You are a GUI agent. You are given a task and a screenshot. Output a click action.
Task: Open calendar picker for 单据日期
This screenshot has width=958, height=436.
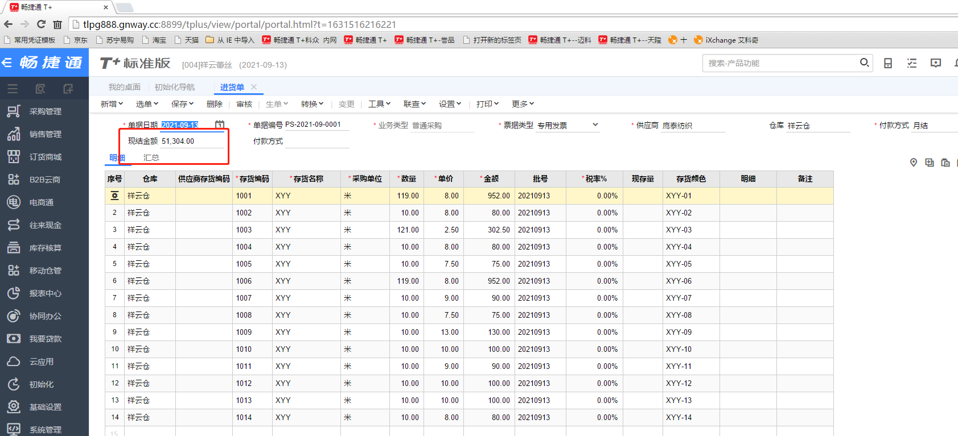coord(220,124)
